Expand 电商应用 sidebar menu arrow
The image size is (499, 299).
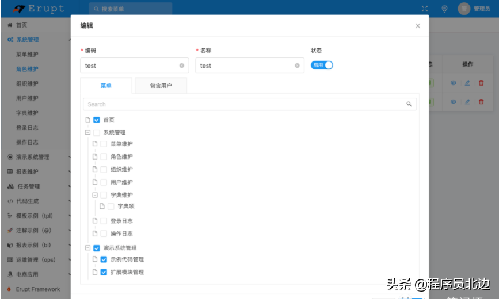click(70, 274)
